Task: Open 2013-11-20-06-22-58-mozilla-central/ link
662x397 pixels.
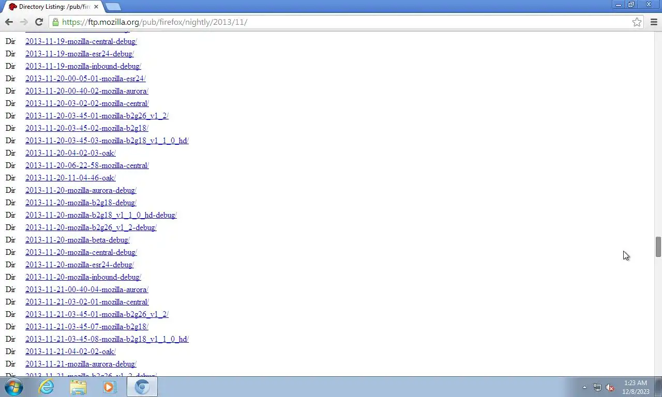Action: pos(87,165)
